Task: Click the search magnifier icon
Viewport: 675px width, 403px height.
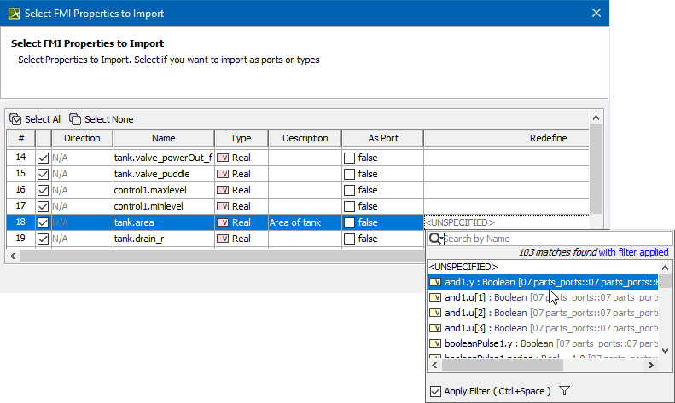Action: [434, 239]
